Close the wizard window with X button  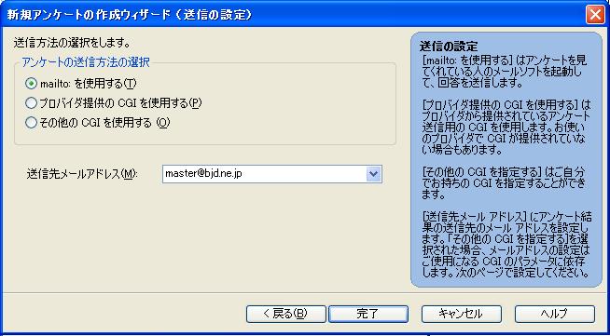click(595, 15)
